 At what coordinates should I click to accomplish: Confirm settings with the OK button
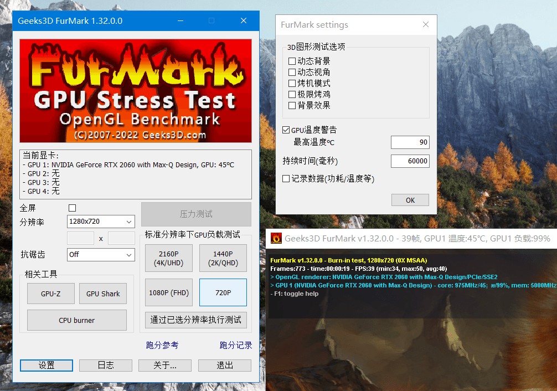tap(410, 200)
